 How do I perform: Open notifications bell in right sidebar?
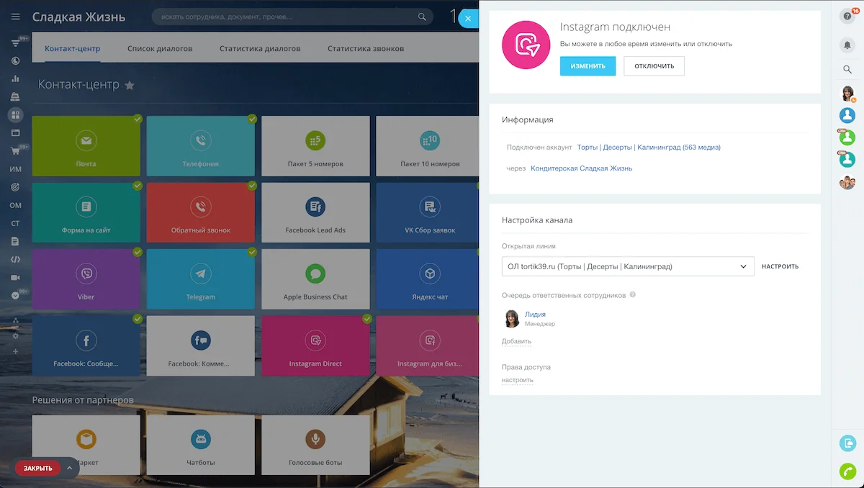(x=847, y=45)
